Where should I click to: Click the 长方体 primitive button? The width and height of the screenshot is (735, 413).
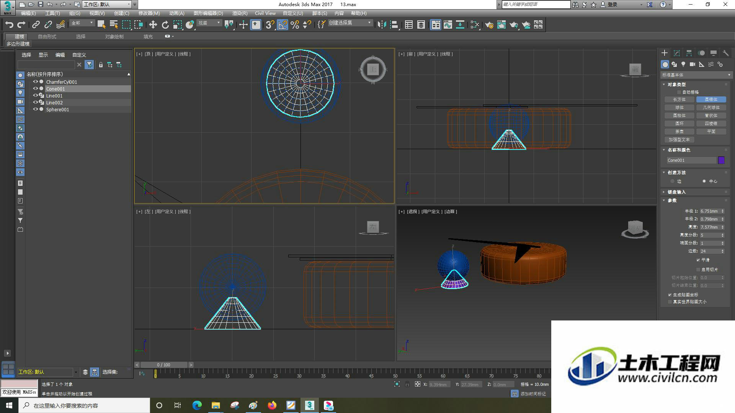[x=679, y=99]
